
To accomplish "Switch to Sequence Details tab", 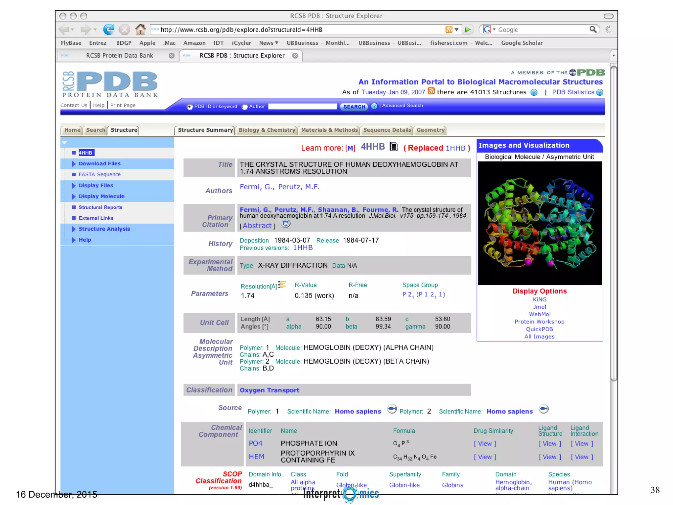I will [x=387, y=130].
